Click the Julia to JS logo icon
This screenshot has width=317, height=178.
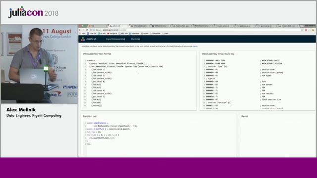click(83, 39)
